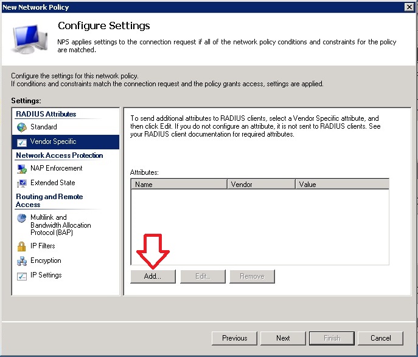Viewport: 418px width, 357px height.
Task: Sort attributes by Name column
Action: 179,184
